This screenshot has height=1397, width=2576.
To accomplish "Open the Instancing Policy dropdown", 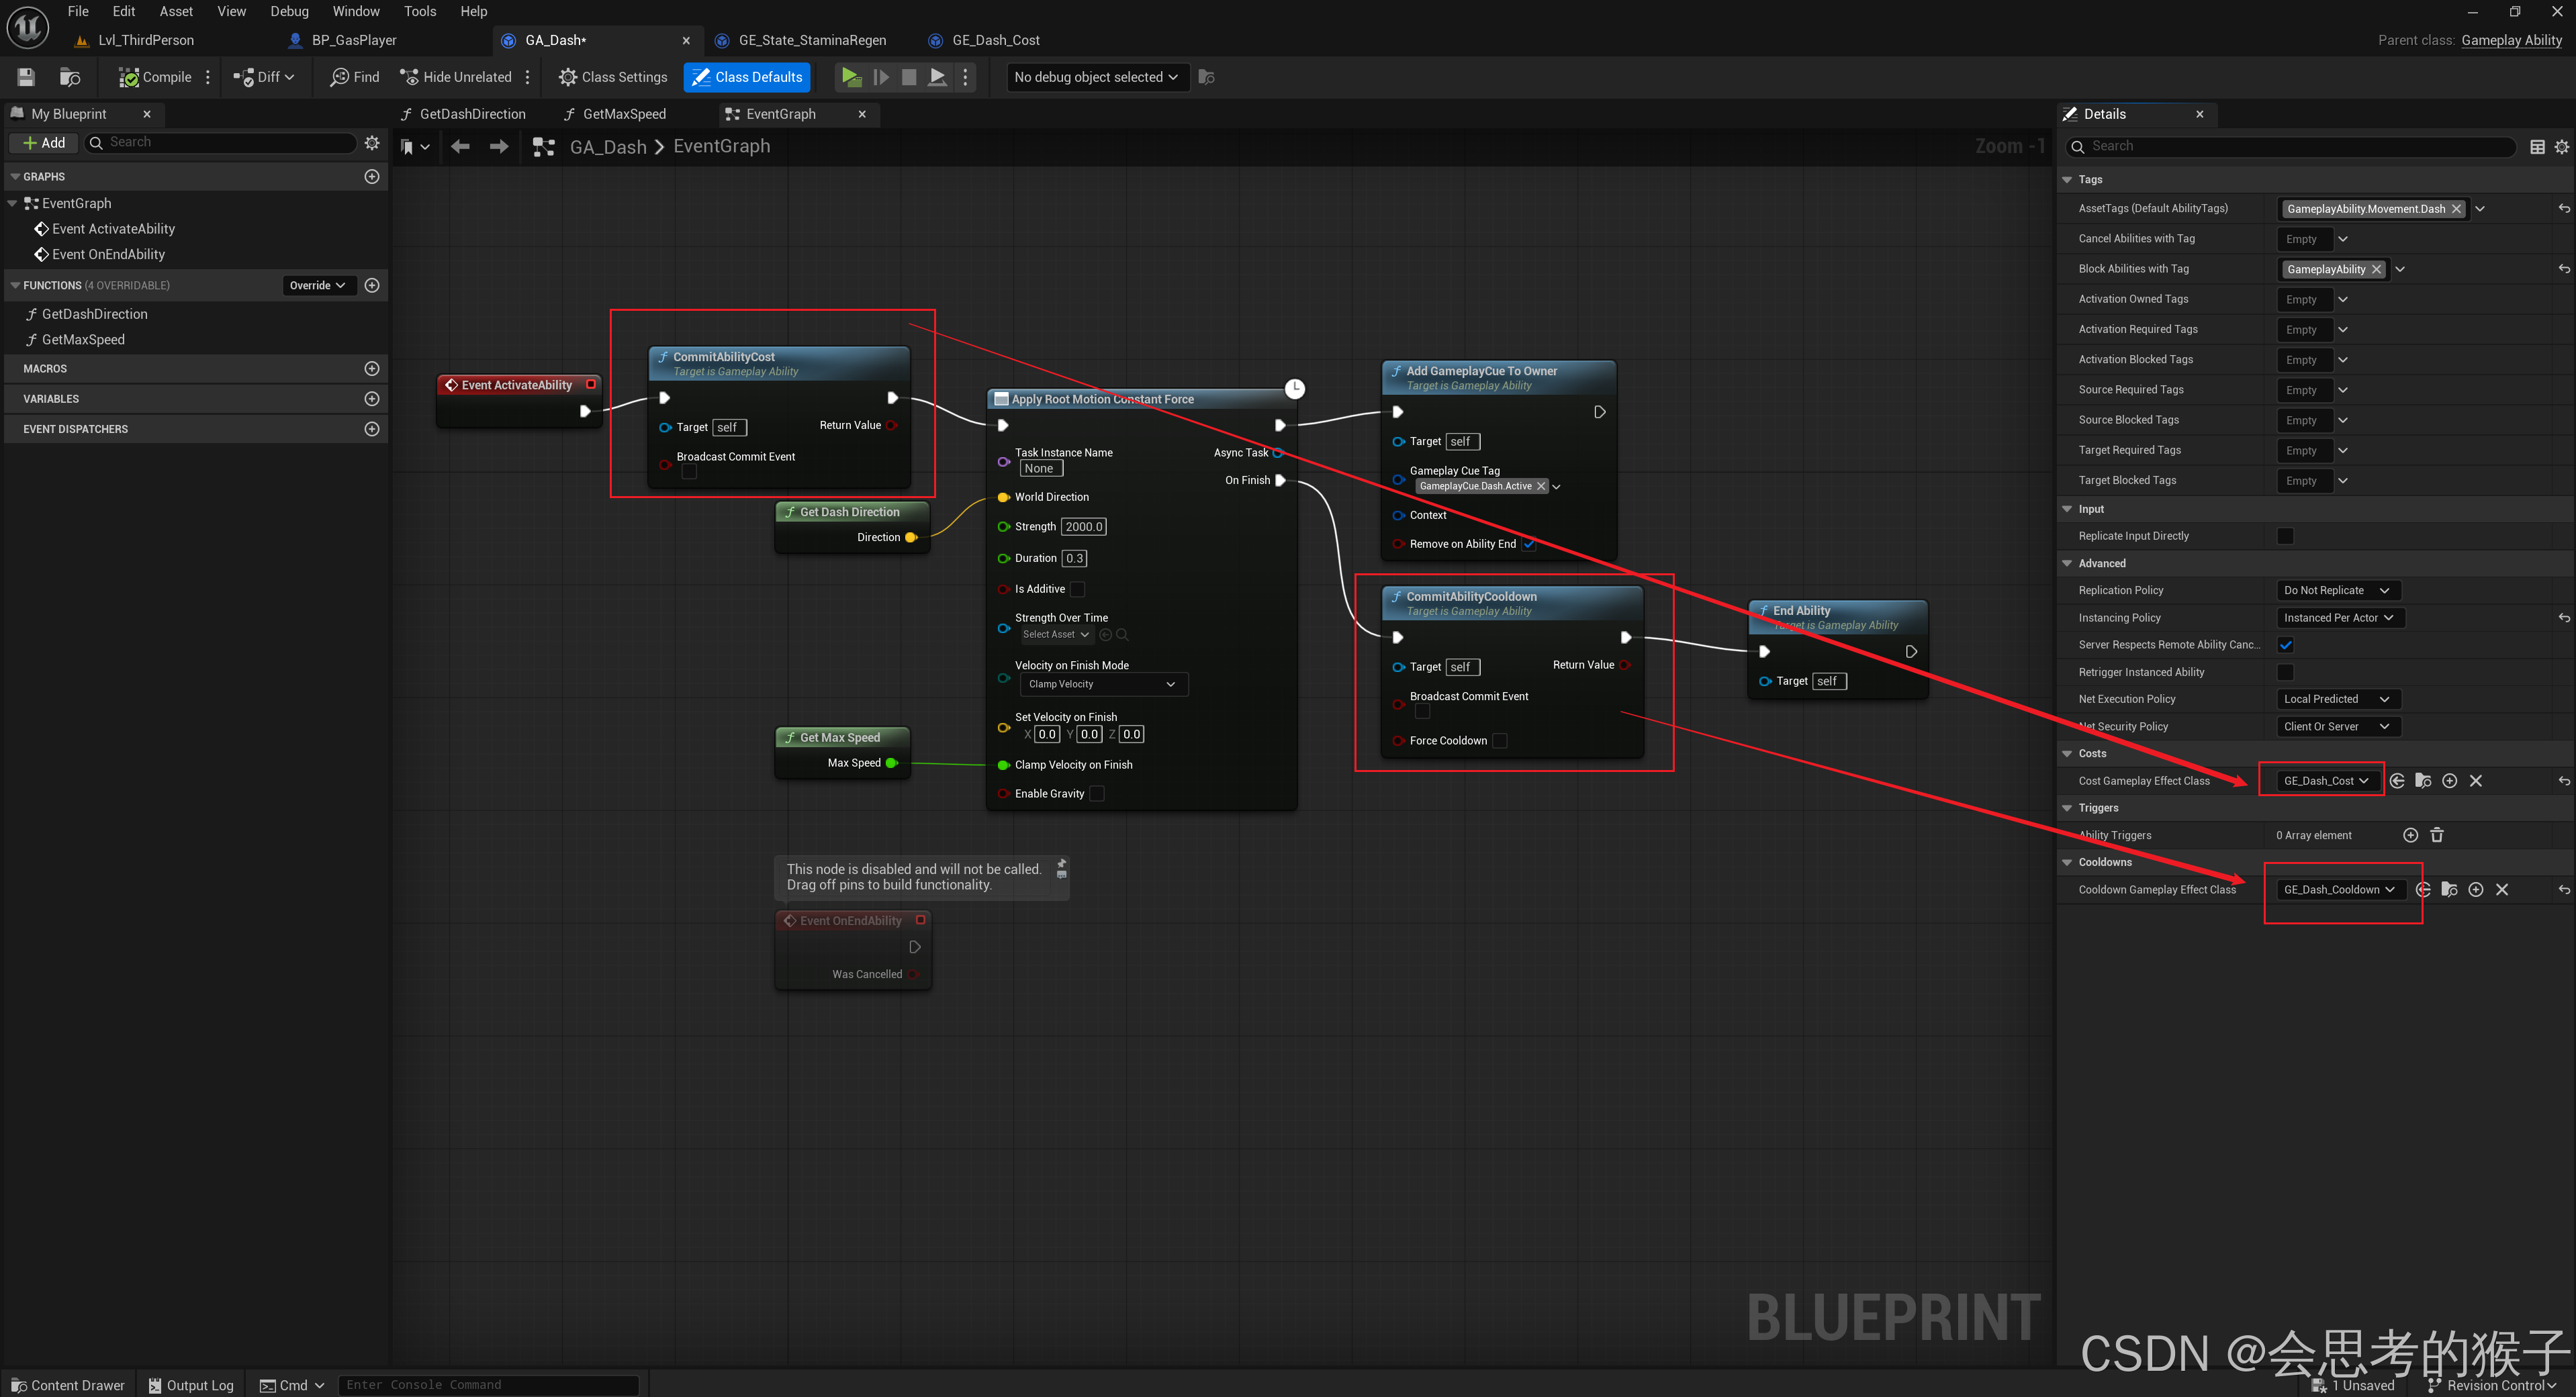I will tap(2338, 618).
